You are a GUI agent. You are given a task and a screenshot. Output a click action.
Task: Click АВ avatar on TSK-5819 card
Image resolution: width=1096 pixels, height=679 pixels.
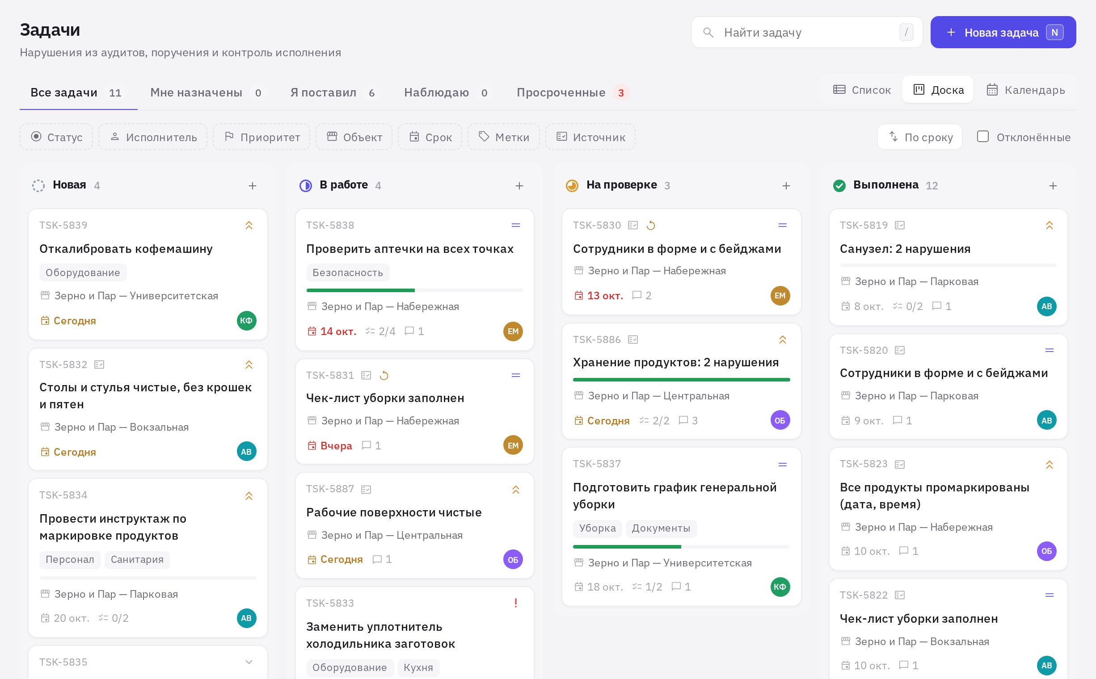[1046, 306]
